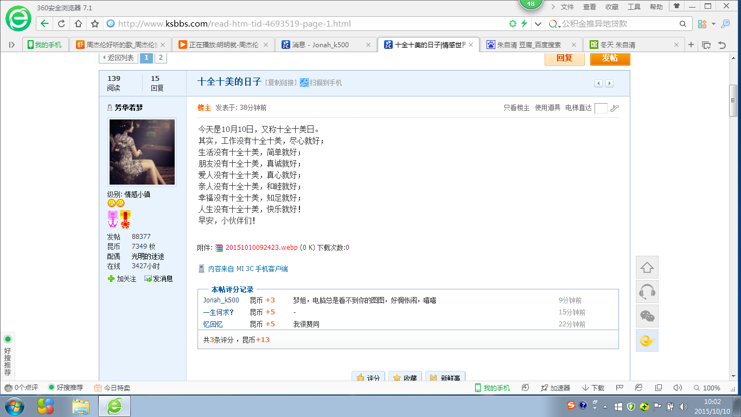Image resolution: width=741 pixels, height=417 pixels.
Task: Click the headset customer service icon
Action: pos(647,292)
